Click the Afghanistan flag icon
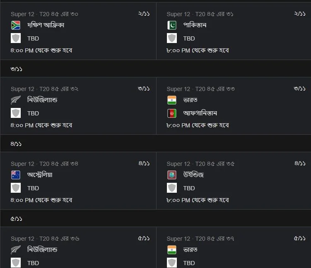 click(172, 113)
